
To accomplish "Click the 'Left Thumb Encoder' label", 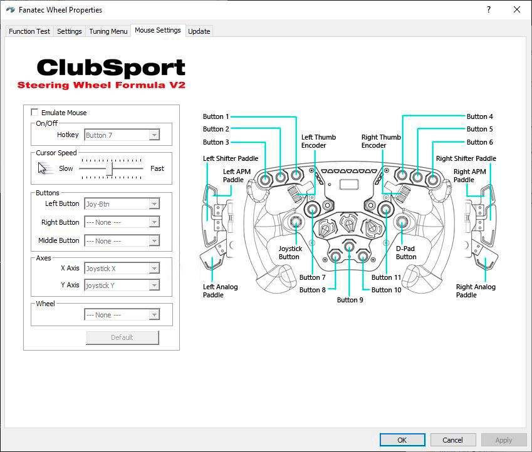I will (x=318, y=141).
